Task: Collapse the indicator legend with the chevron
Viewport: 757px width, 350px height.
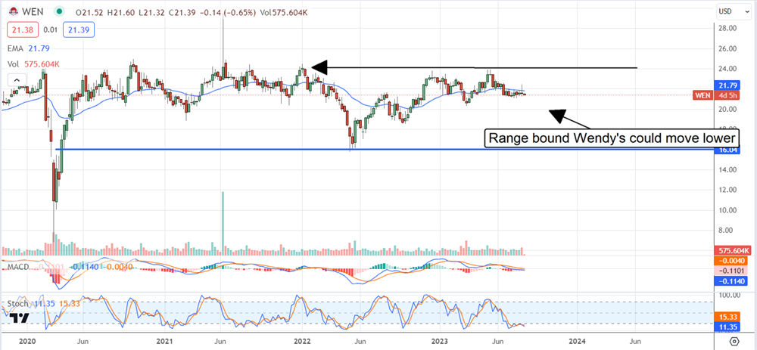Action: [16, 81]
